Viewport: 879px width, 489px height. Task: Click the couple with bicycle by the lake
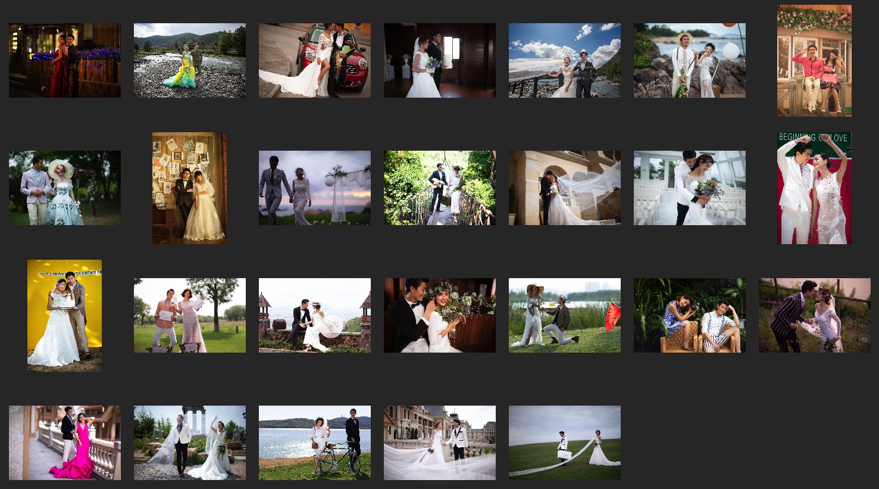pyautogui.click(x=314, y=443)
